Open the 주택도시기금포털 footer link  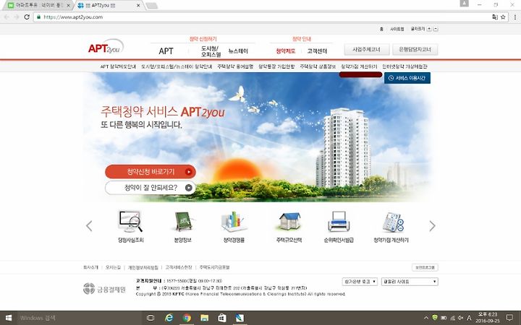click(x=214, y=267)
